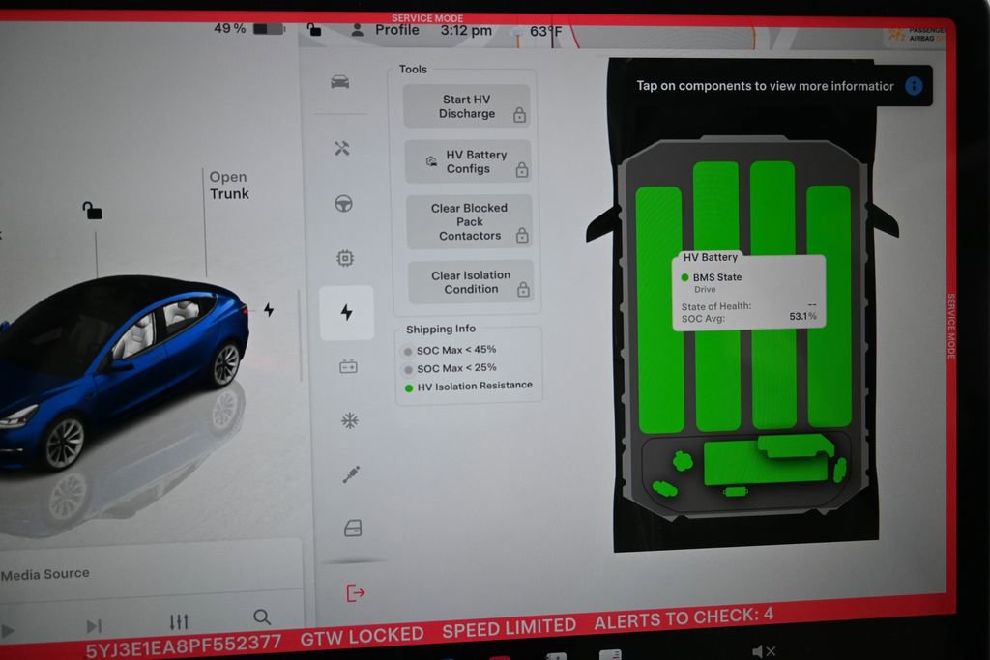Open the Profile menu
The height and width of the screenshot is (660, 990).
[x=385, y=30]
